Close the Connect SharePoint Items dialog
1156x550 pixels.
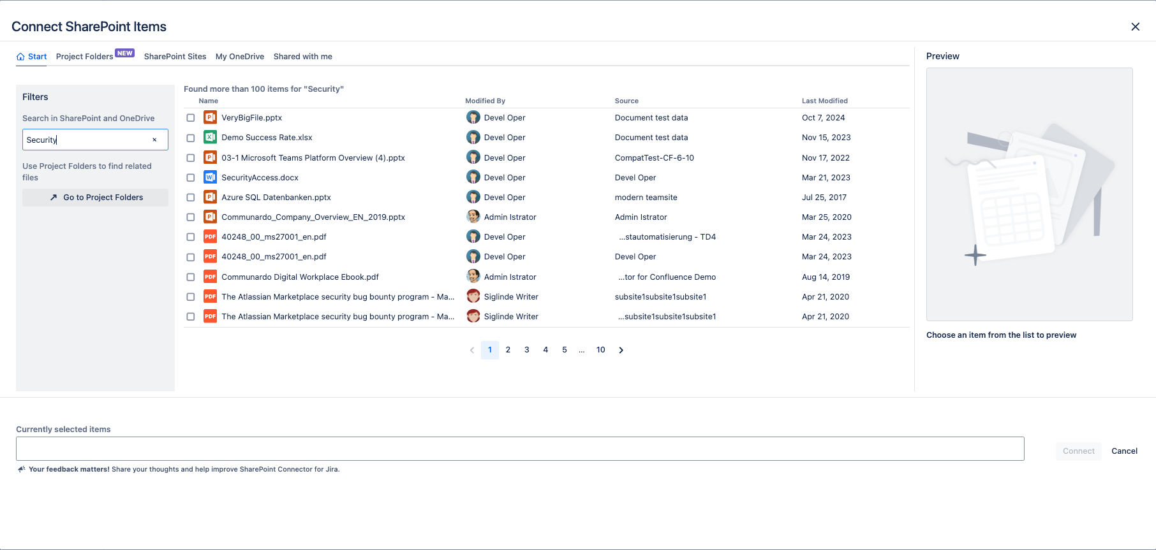coord(1135,27)
